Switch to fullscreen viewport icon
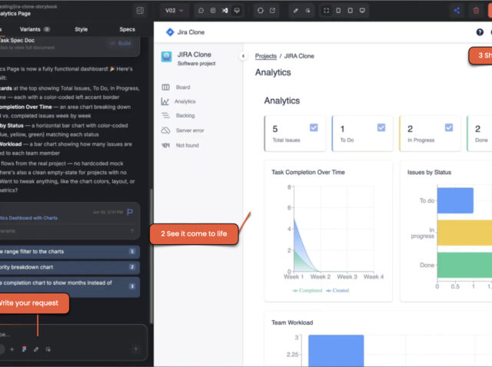 pyautogui.click(x=326, y=11)
